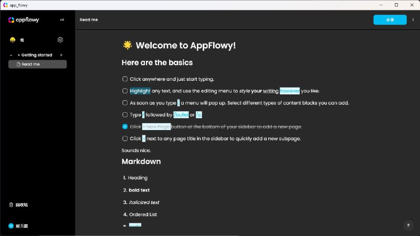Screen dimensions: 420x236
Task: Click list item 'italicized text'
Action: tap(144, 202)
